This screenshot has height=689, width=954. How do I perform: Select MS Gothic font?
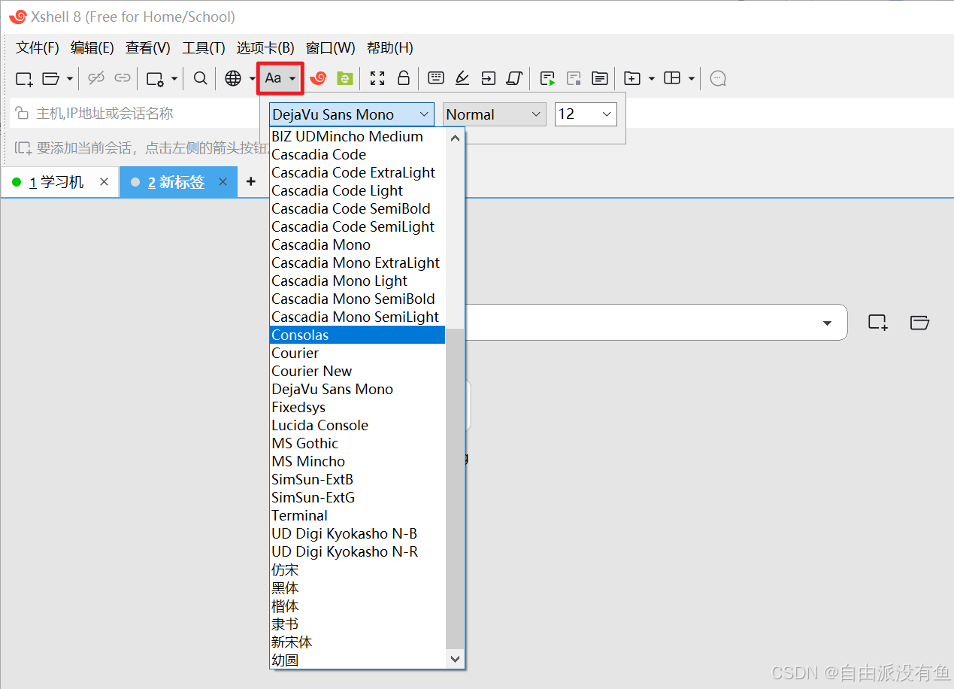click(x=357, y=443)
